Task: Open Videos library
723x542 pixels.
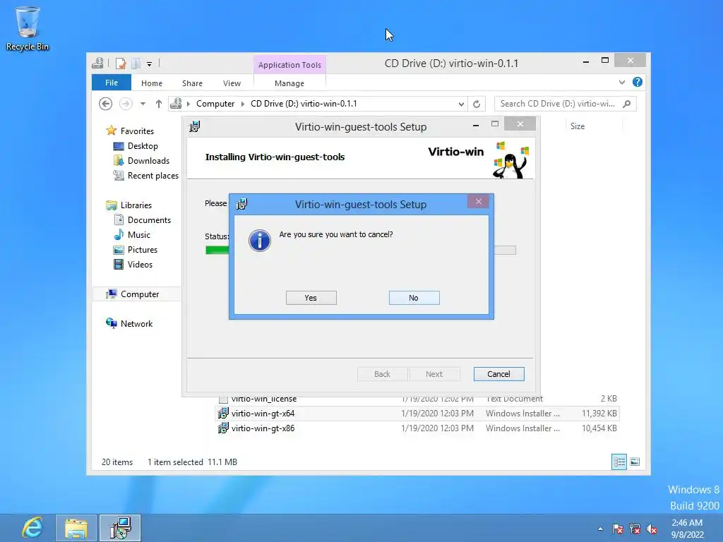Action: [x=140, y=264]
